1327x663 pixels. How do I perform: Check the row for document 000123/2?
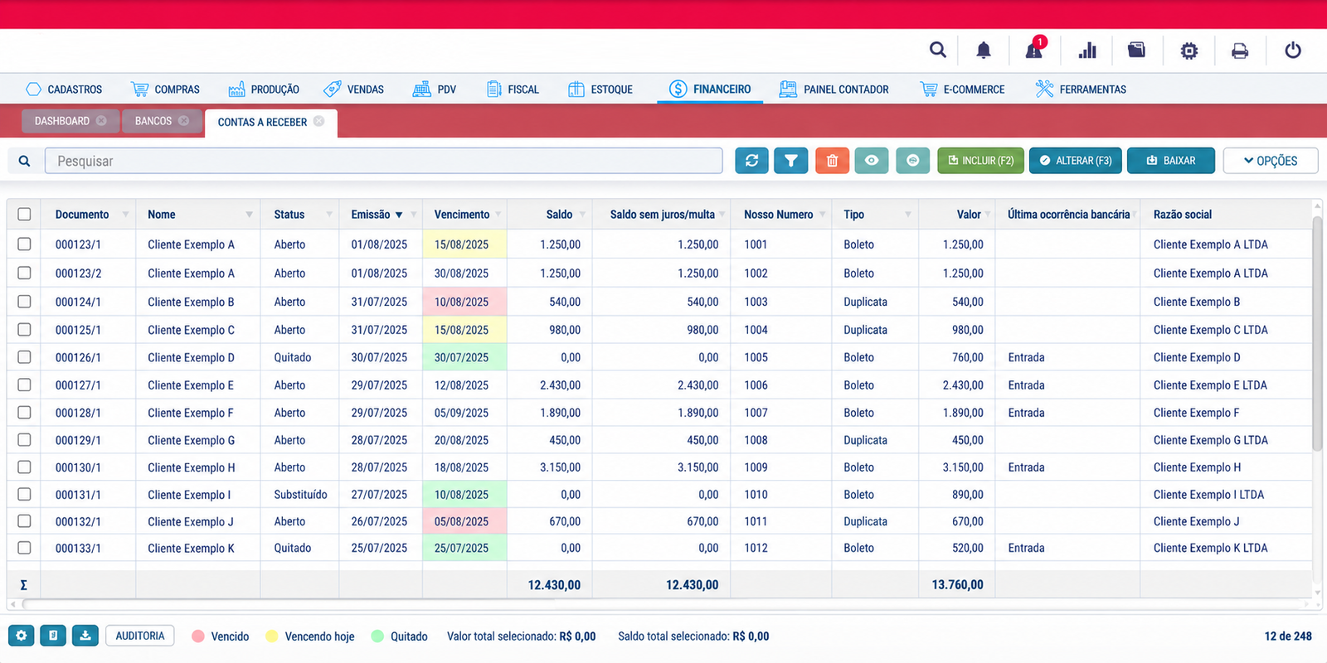click(x=24, y=273)
